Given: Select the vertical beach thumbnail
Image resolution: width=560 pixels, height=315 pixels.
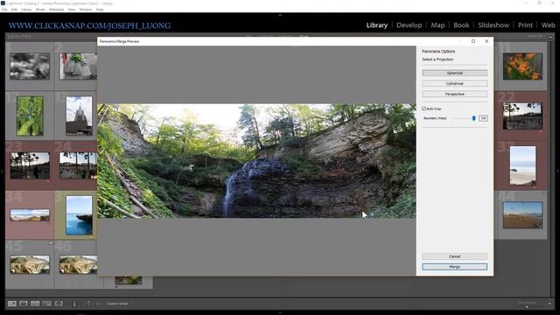Looking at the screenshot, I should 522,165.
